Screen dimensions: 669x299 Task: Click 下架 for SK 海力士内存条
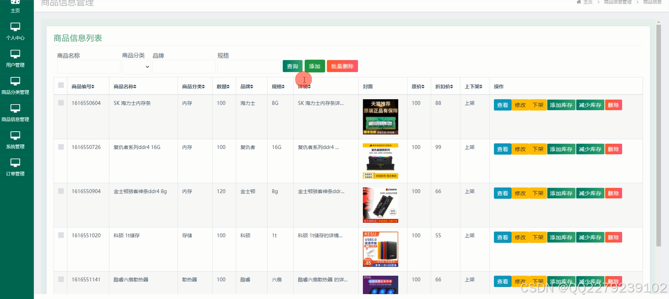[537, 105]
